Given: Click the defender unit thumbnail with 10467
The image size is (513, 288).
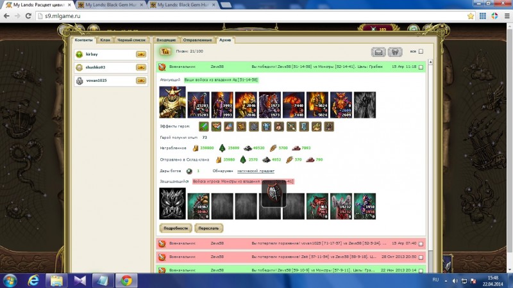Looking at the screenshot, I should (199, 206).
